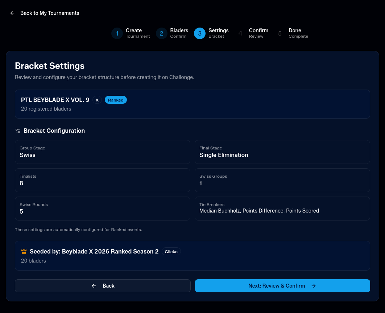385x313 pixels.
Task: Click the Swiss Groups 1 card
Action: 282,180
